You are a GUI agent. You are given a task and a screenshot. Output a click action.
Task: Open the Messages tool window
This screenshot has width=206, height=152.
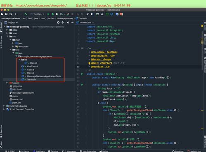[69, 151]
